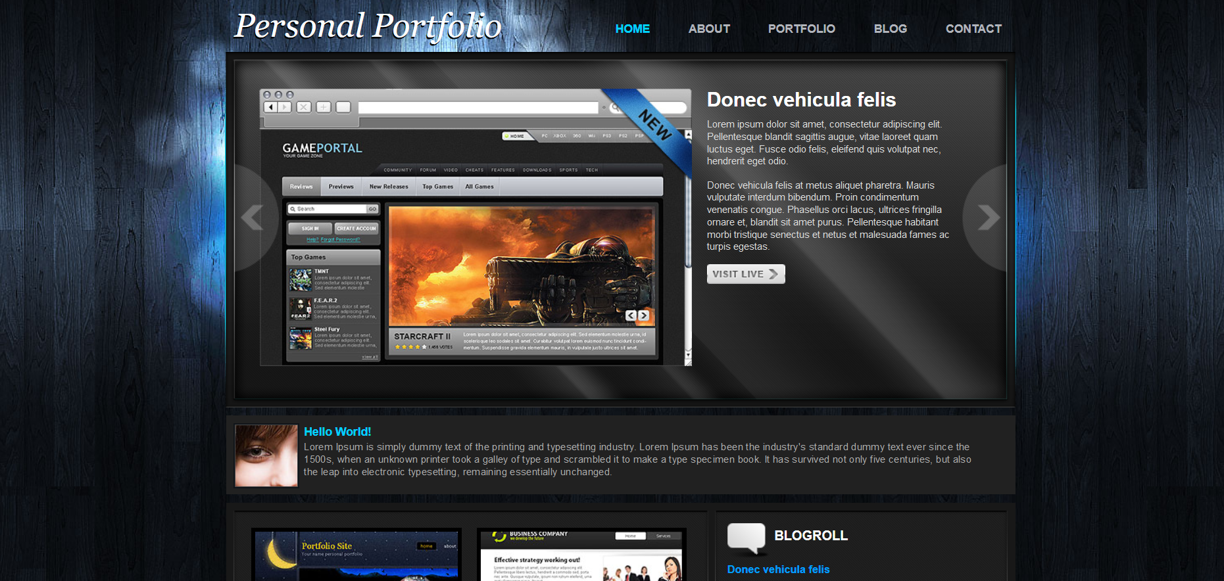Click the BLOGROLL speech bubble icon
The width and height of the screenshot is (1224, 581).
746,538
